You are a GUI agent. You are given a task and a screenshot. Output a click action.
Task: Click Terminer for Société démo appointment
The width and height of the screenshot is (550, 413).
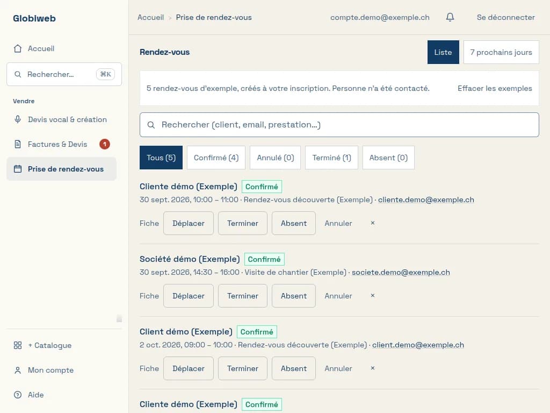click(x=243, y=296)
